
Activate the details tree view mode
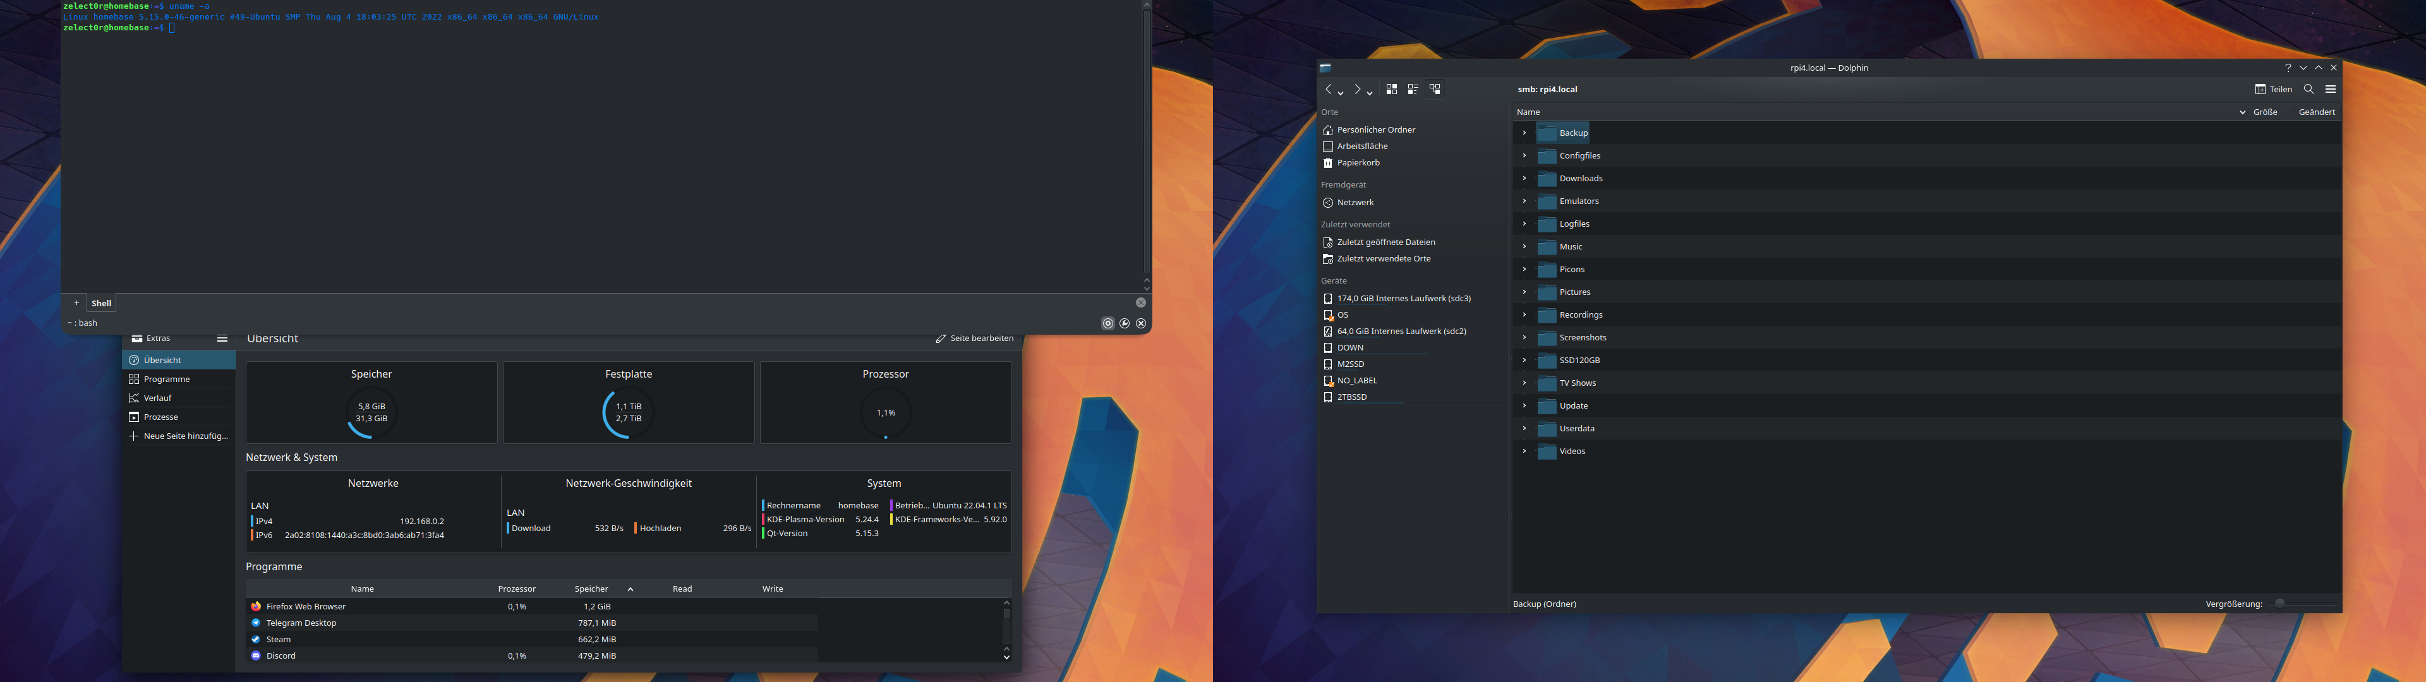(x=1434, y=90)
